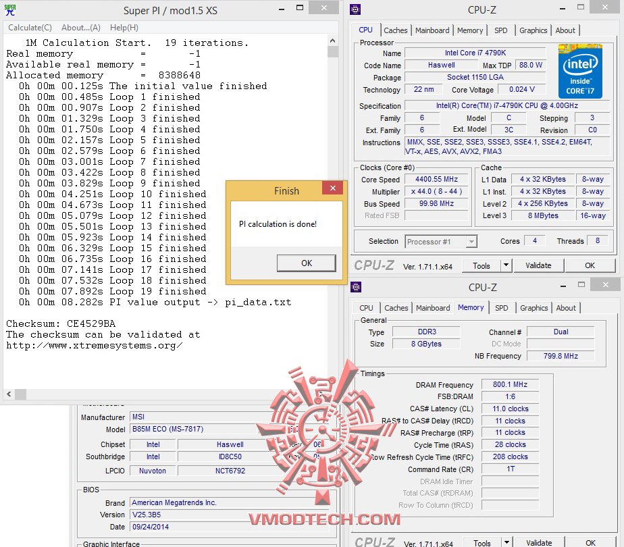Switch to Graphics tab in upper CPU-Z
Image resolution: width=624 pixels, height=547 pixels.
tap(534, 30)
